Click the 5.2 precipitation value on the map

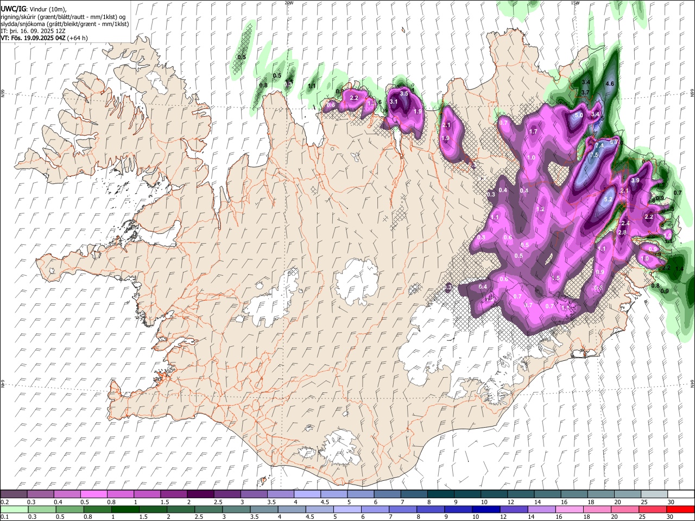pyautogui.click(x=608, y=199)
